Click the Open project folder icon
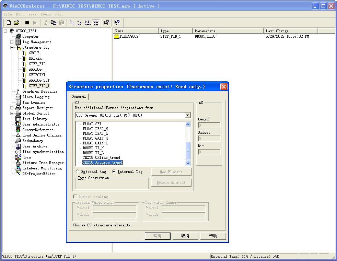This screenshot has height=261, width=337. 16,23
